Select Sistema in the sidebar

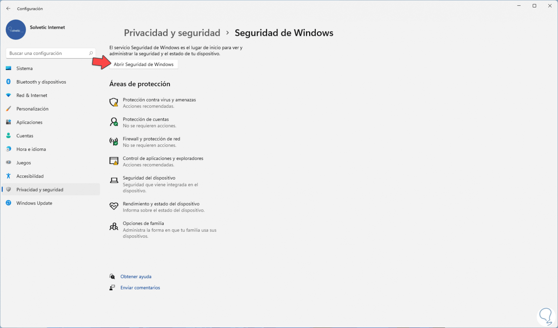[24, 68]
